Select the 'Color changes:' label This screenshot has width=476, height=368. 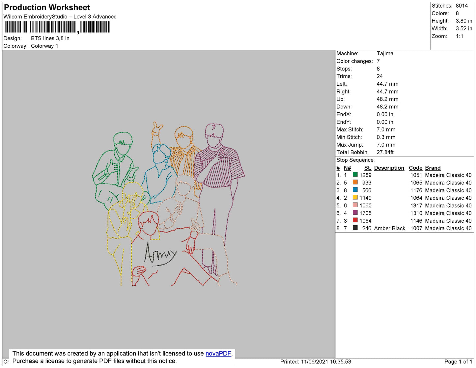coord(355,61)
